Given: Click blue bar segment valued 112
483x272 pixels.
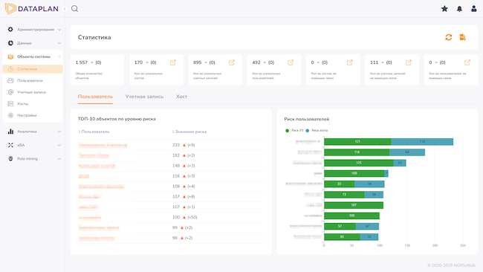Looking at the screenshot, I should point(422,141).
